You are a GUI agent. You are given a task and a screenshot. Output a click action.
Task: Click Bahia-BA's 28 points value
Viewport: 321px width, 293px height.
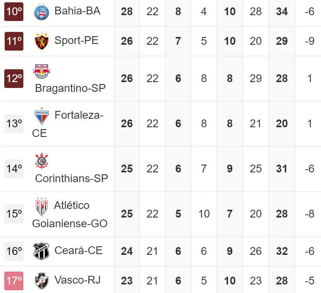[x=127, y=12]
